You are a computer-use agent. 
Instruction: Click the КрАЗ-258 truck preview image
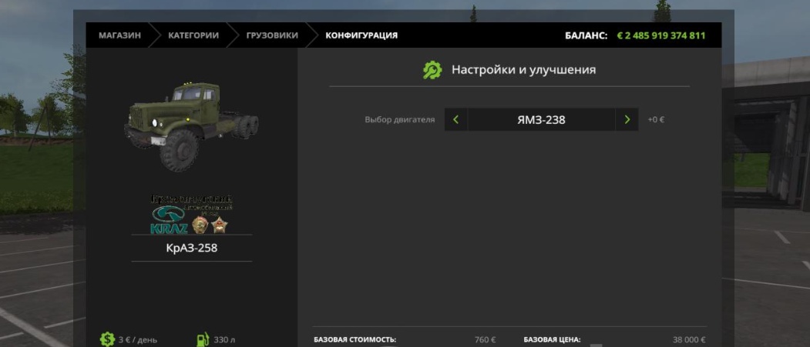tap(191, 125)
